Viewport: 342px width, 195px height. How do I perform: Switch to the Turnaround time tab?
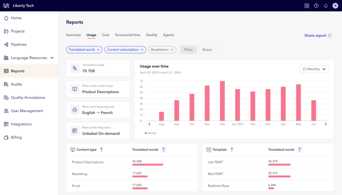(128, 35)
